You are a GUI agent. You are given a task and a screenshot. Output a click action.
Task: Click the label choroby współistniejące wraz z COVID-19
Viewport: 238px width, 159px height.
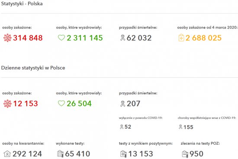tap(207, 118)
